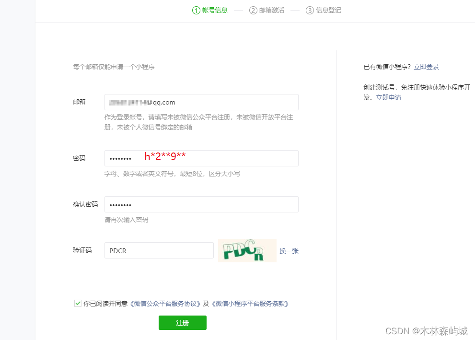
Task: Open the 微信小程序平台服务条款 terms
Action: [251, 303]
